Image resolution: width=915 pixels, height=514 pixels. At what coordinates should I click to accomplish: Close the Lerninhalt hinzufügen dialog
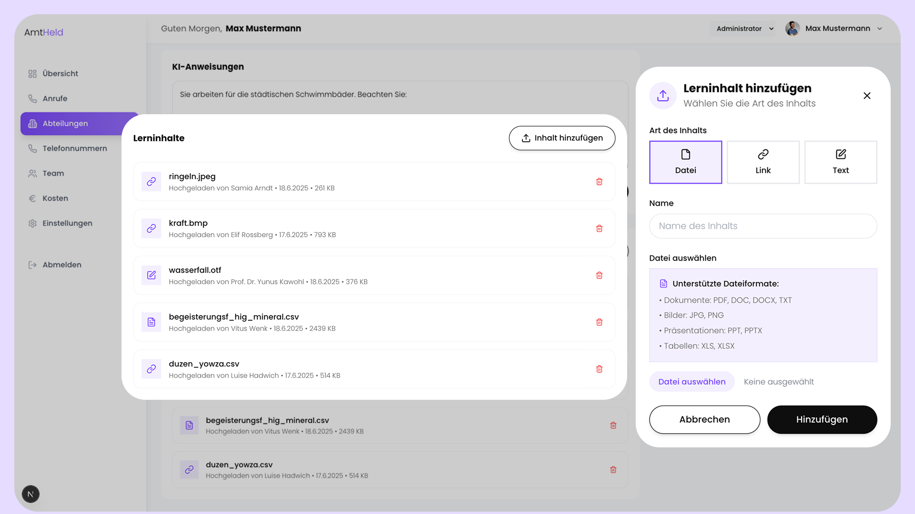click(867, 96)
